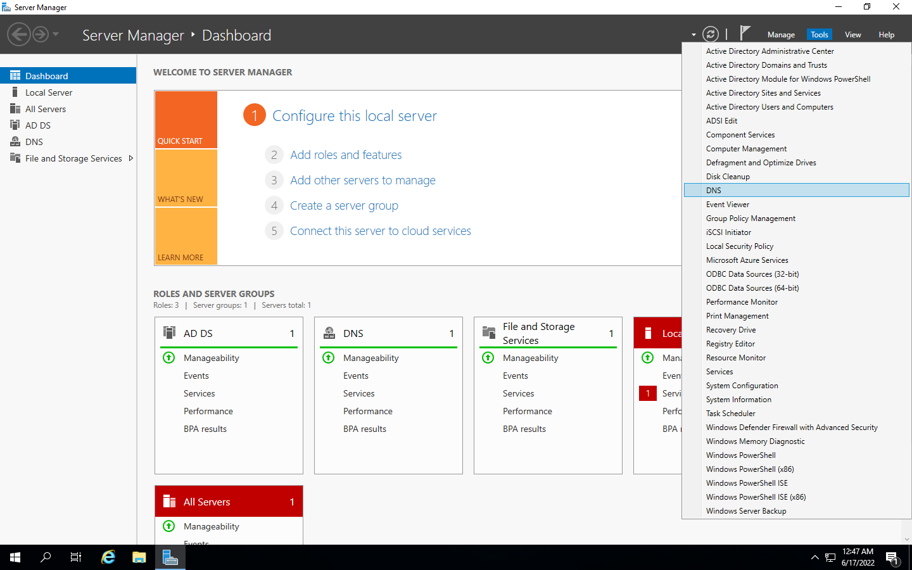Image resolution: width=912 pixels, height=570 pixels.
Task: Expand File and Storage Services in sidebar
Action: [x=131, y=158]
